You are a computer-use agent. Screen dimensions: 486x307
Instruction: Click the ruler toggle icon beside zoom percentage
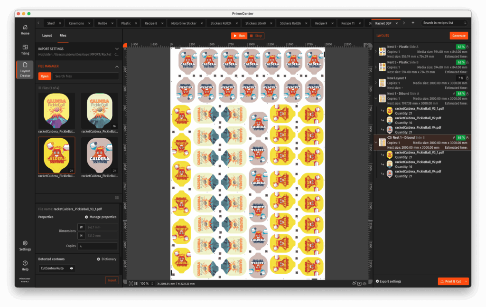(136, 283)
